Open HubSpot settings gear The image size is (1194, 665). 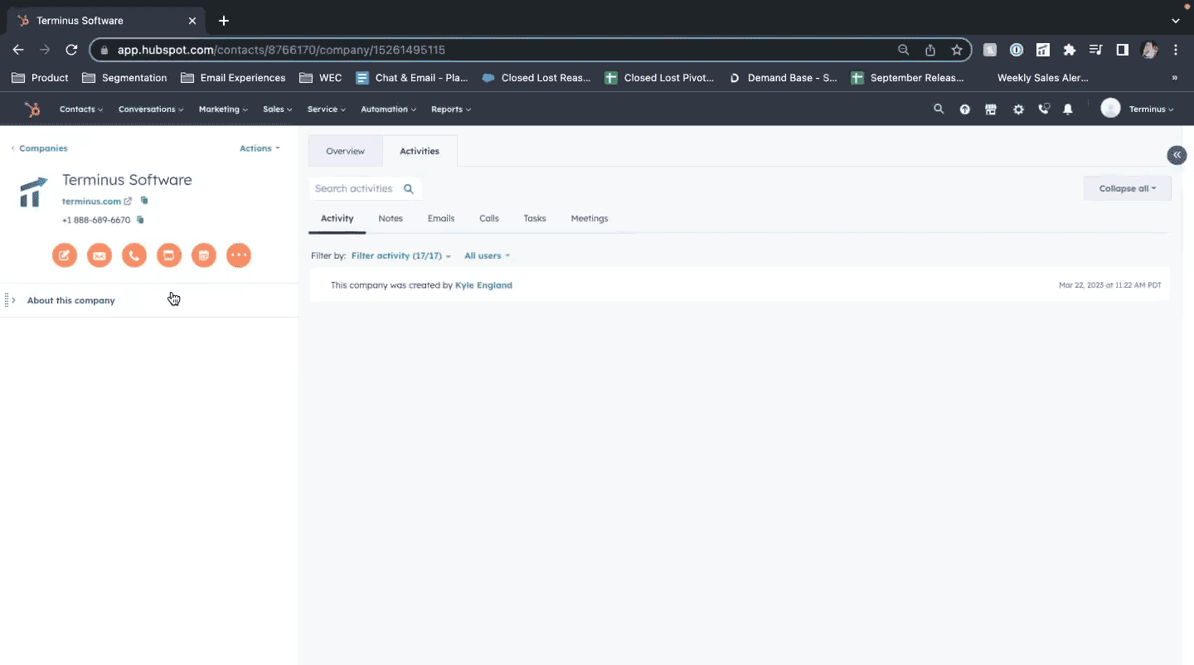coord(1018,109)
